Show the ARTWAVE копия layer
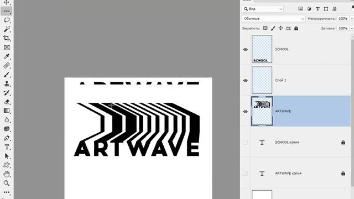Viewport: 354px width, 199px height. [x=245, y=174]
